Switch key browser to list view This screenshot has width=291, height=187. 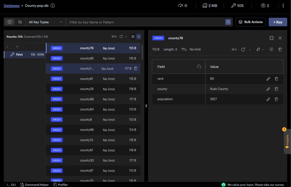pos(133,36)
